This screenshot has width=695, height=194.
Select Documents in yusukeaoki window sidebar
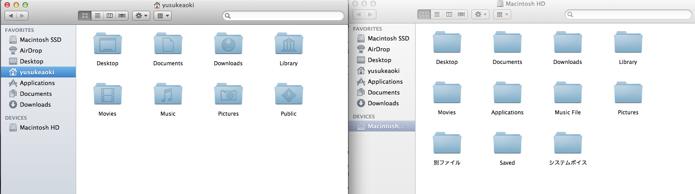tap(38, 94)
